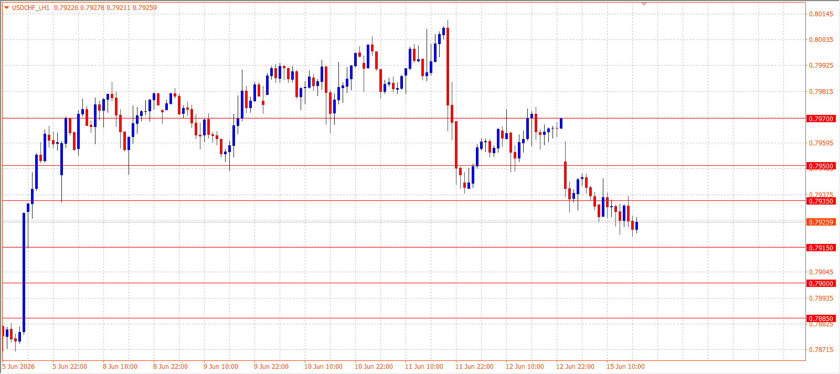Click the 0.80145 price scale value
Viewport: 840px width, 374px height.
pyautogui.click(x=821, y=14)
